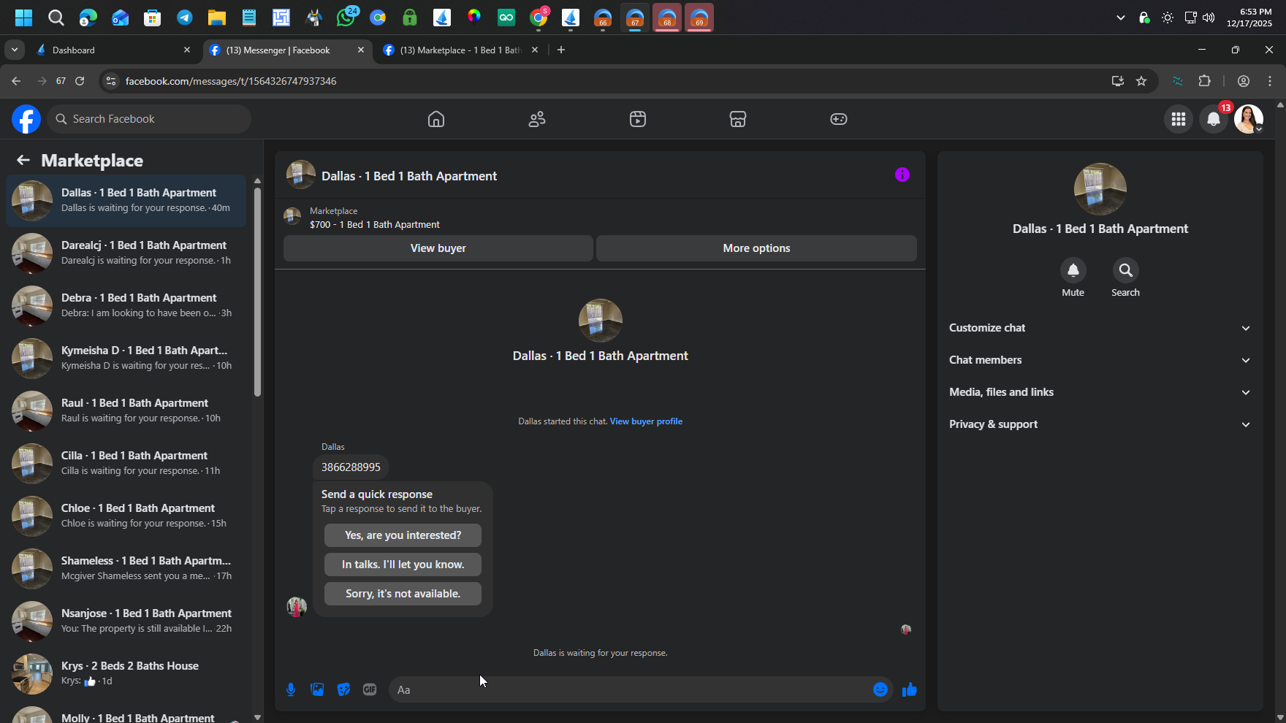Open File Explorer from taskbar
The height and width of the screenshot is (723, 1286).
216,18
